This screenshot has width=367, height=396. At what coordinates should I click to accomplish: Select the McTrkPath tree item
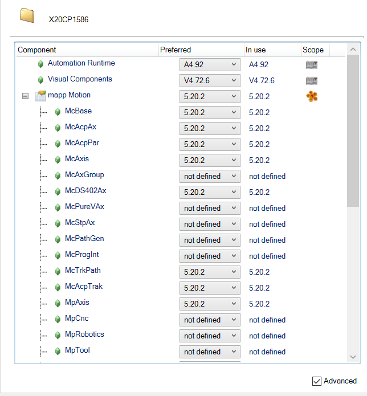pyautogui.click(x=83, y=271)
